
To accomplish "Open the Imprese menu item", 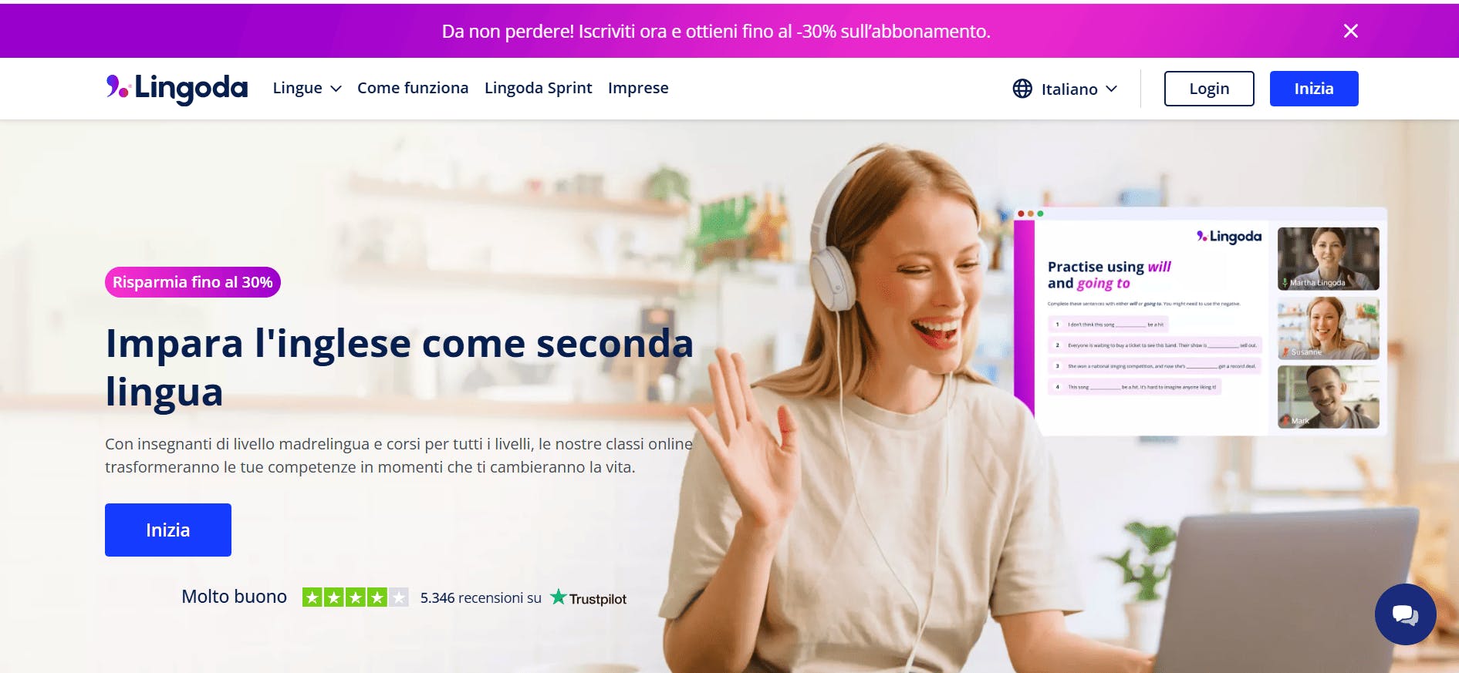I will pos(638,88).
